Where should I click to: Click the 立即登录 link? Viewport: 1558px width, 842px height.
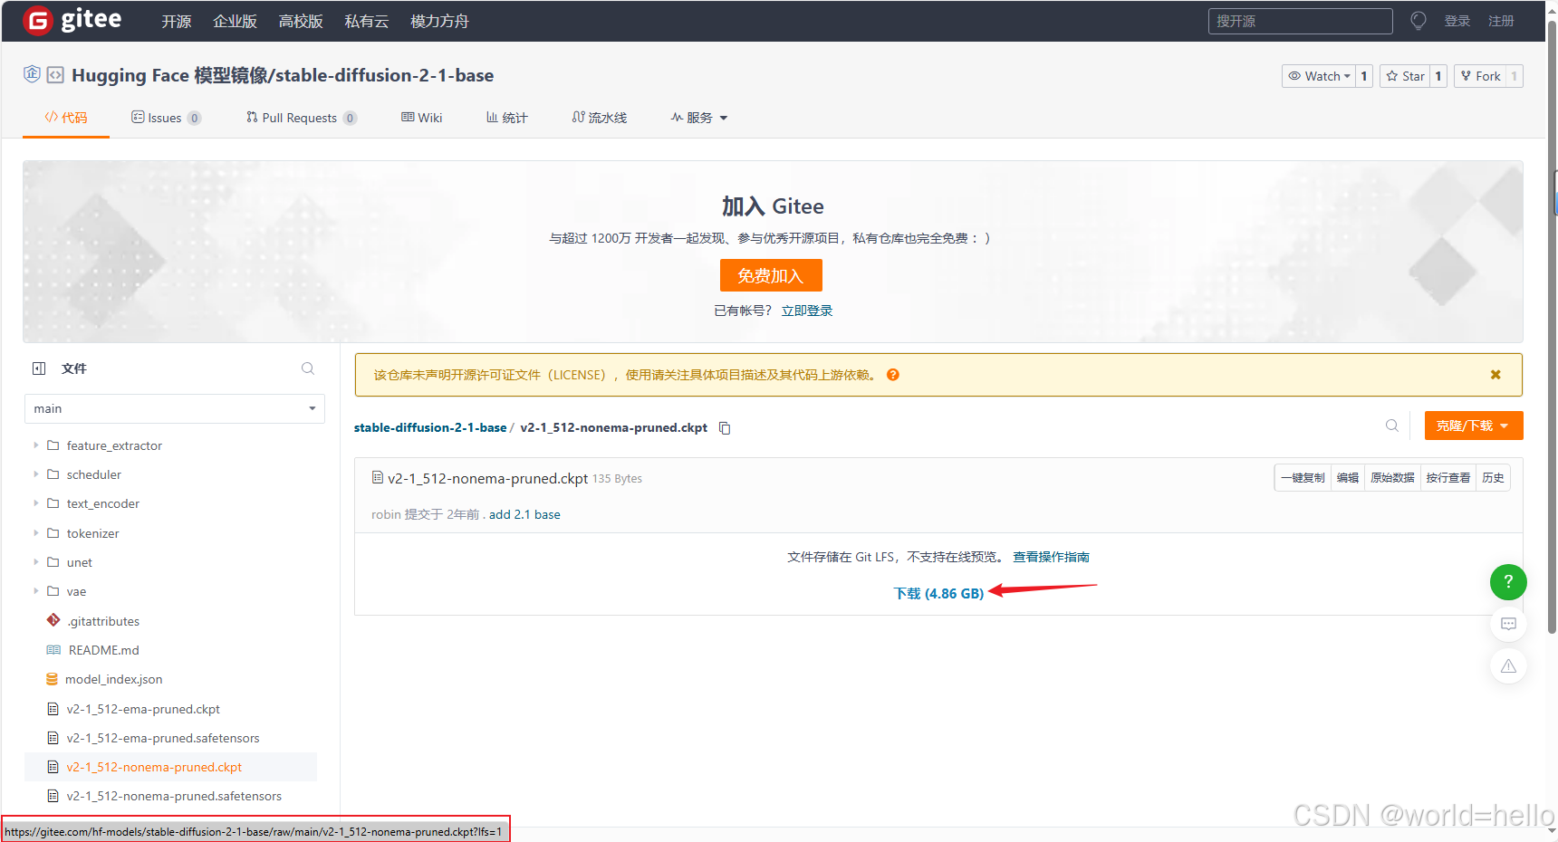coord(807,311)
